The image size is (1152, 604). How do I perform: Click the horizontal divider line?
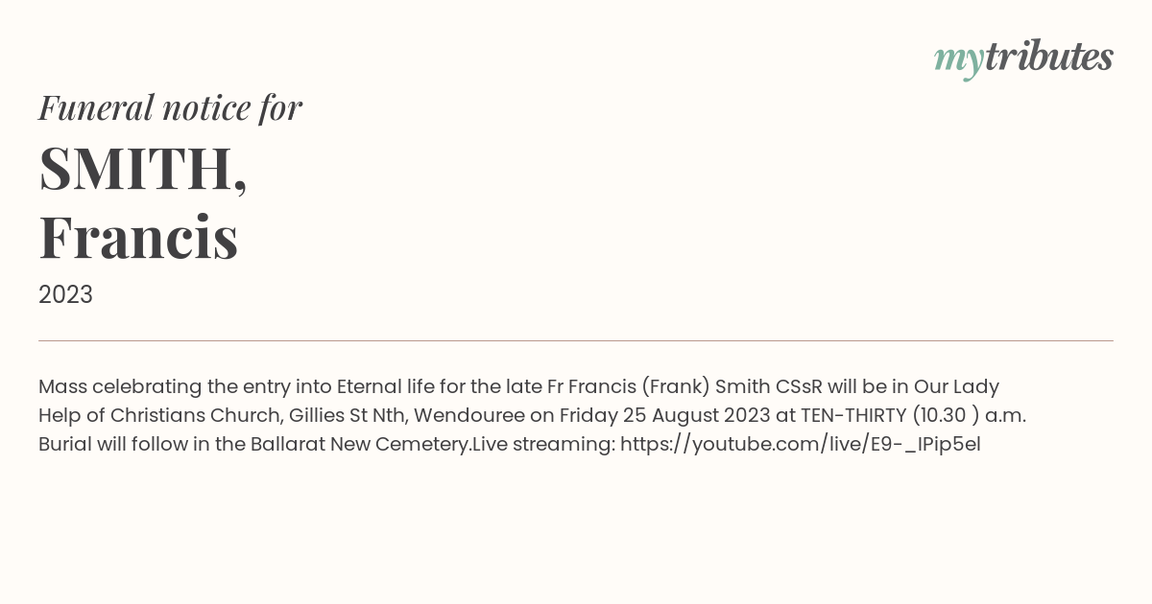(x=576, y=340)
